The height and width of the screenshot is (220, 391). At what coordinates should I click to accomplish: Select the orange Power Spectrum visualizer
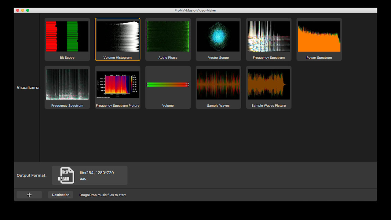pos(319,39)
